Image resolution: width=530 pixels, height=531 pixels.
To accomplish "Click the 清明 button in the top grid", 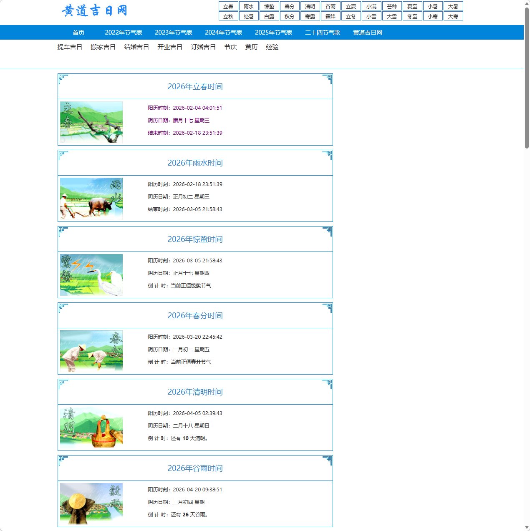I will 310,6.
